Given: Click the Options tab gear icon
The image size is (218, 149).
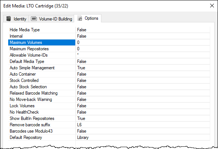Looking at the screenshot, I should click(80, 18).
